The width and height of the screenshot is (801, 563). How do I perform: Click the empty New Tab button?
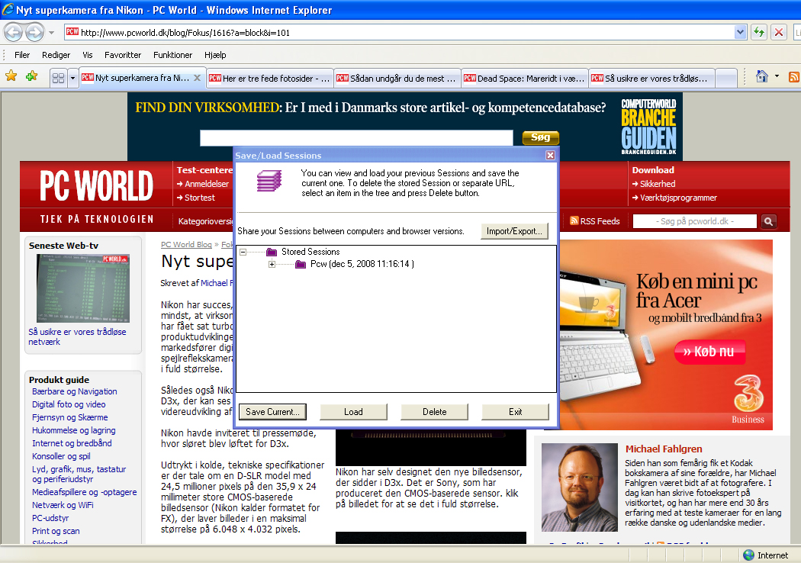[x=726, y=78]
